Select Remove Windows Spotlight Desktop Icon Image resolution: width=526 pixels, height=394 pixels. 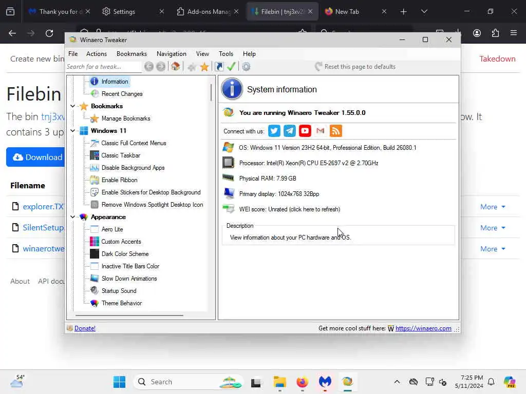[152, 205]
